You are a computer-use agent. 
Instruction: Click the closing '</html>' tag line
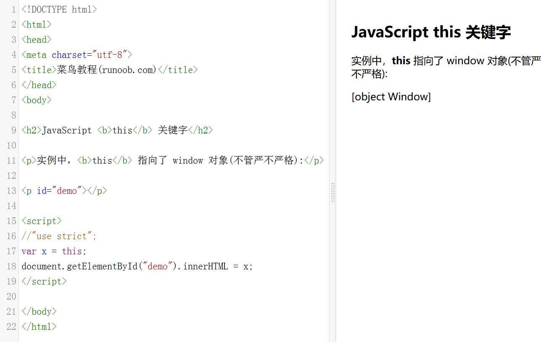point(39,326)
